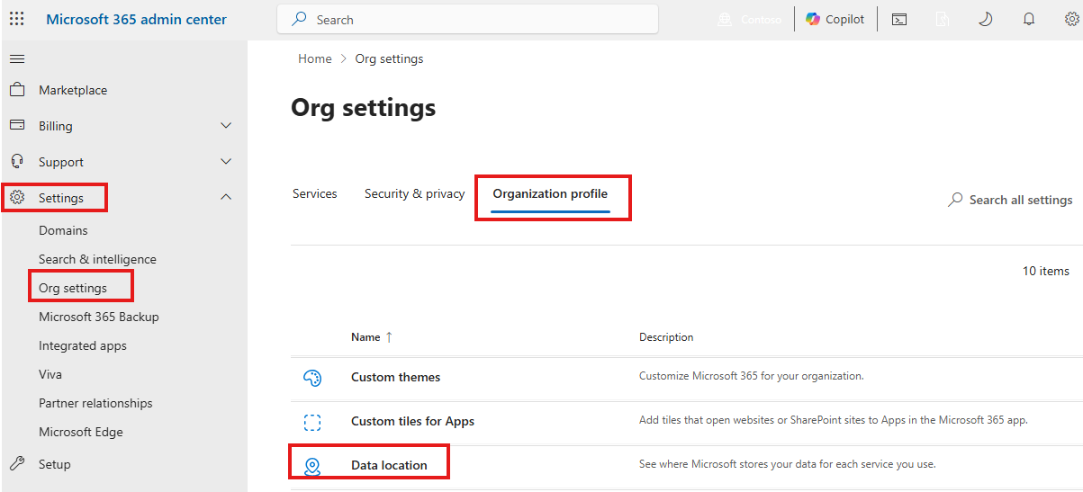The height and width of the screenshot is (492, 1083).
Task: Click the '10 items' count text
Action: (1046, 271)
